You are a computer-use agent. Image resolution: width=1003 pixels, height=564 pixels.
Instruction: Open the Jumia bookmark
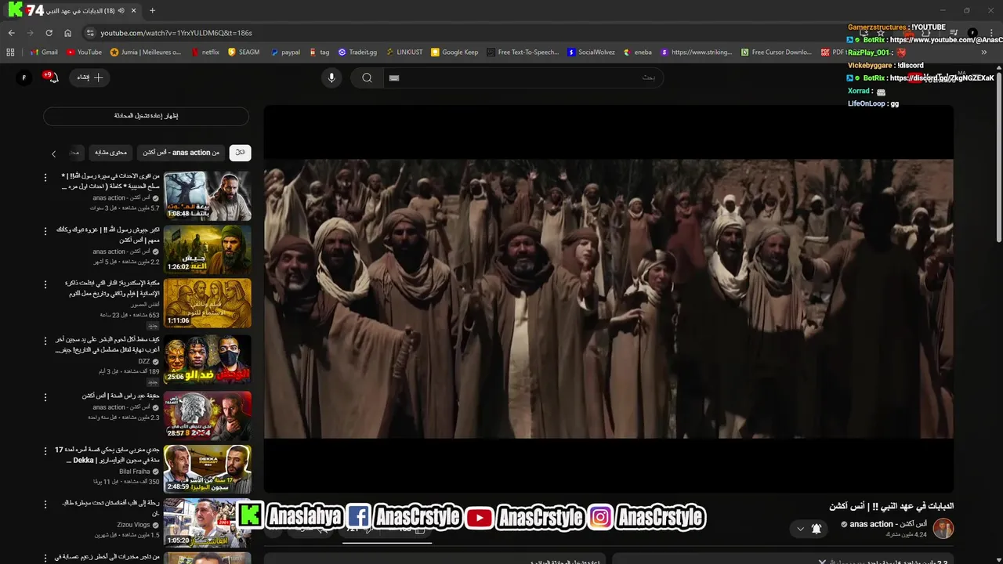pos(146,52)
